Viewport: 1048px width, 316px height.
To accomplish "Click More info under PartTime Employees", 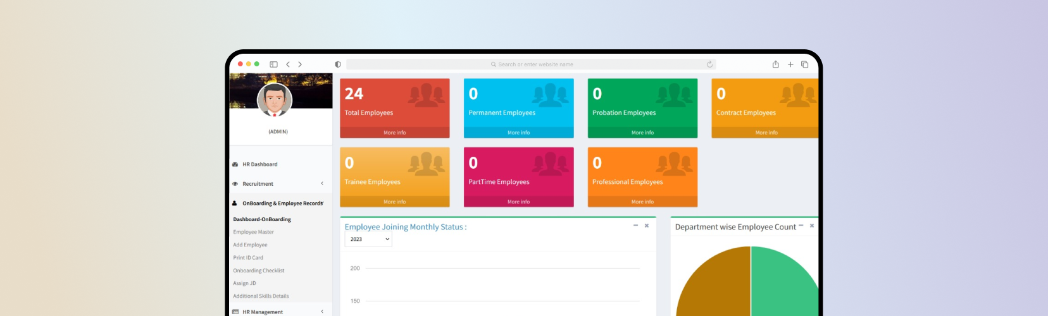I will click(x=518, y=202).
